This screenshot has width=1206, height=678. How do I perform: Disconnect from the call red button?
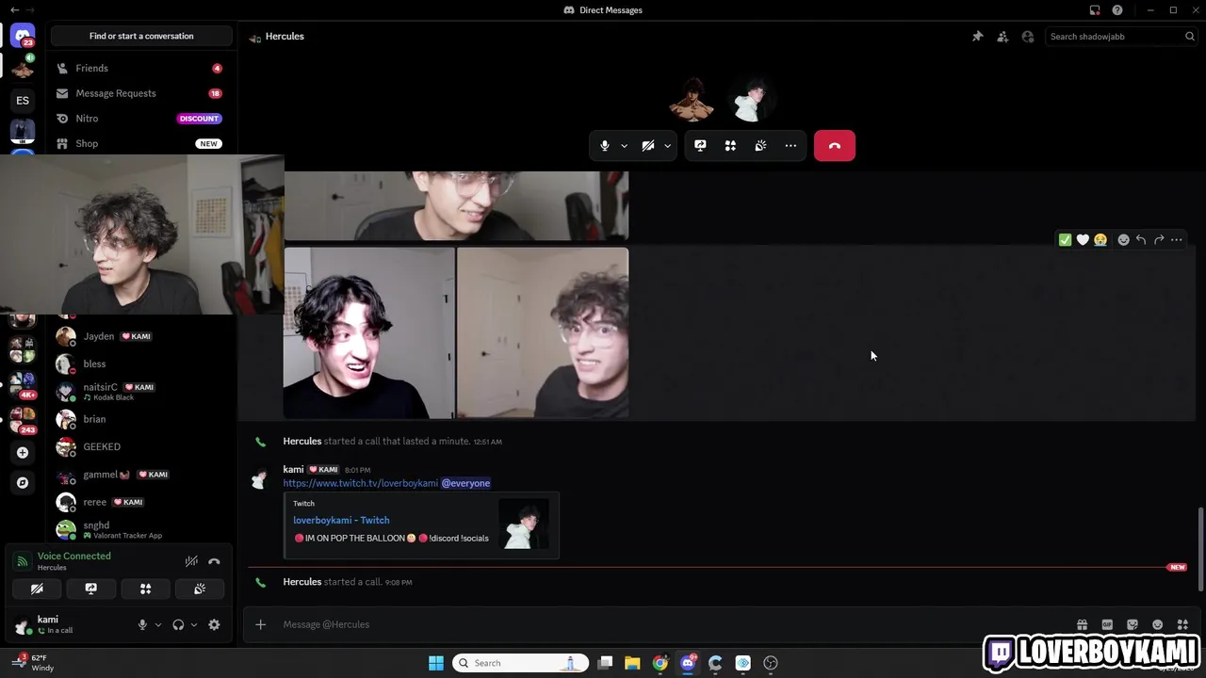pos(835,146)
